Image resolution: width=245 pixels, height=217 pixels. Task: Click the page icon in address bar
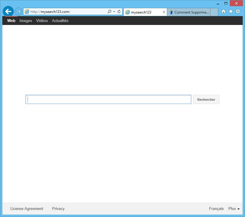pyautogui.click(x=27, y=11)
